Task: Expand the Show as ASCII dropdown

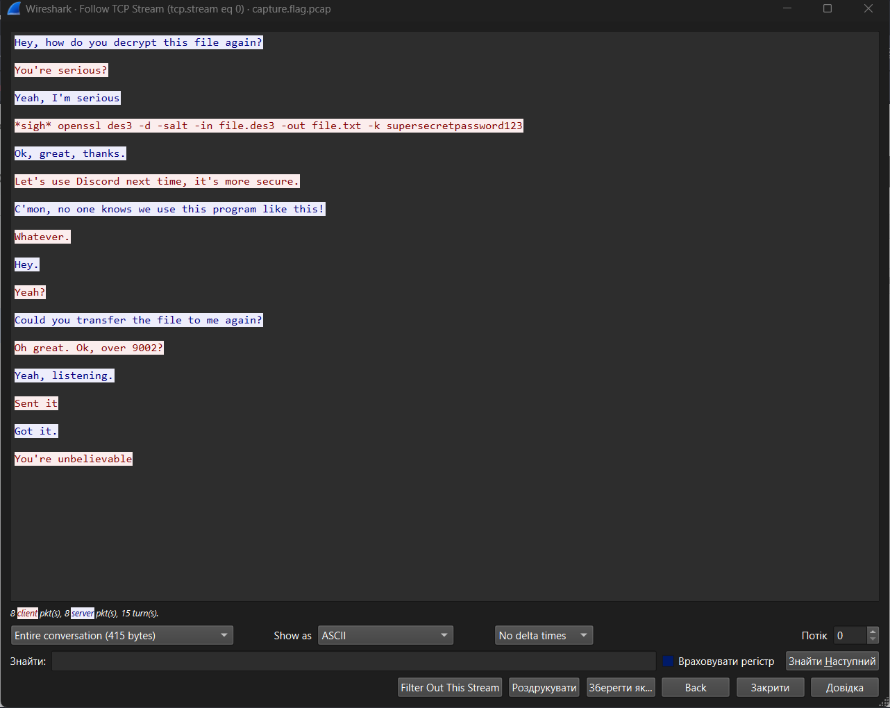Action: pos(385,636)
